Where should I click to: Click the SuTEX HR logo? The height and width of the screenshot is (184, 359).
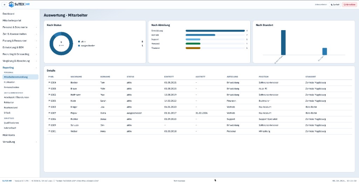(x=19, y=4)
